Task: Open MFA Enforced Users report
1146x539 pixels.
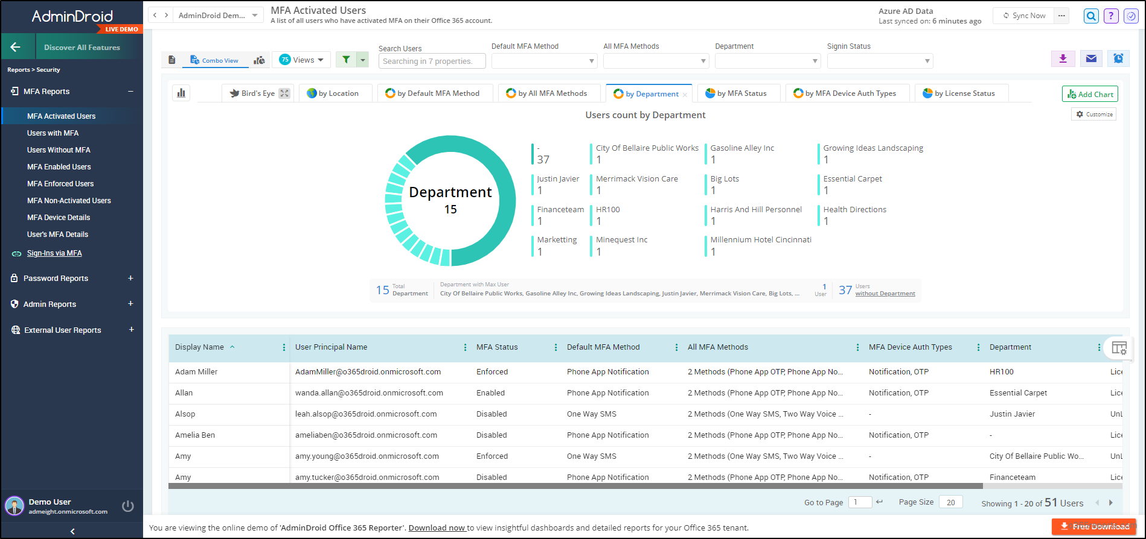Action: point(60,183)
